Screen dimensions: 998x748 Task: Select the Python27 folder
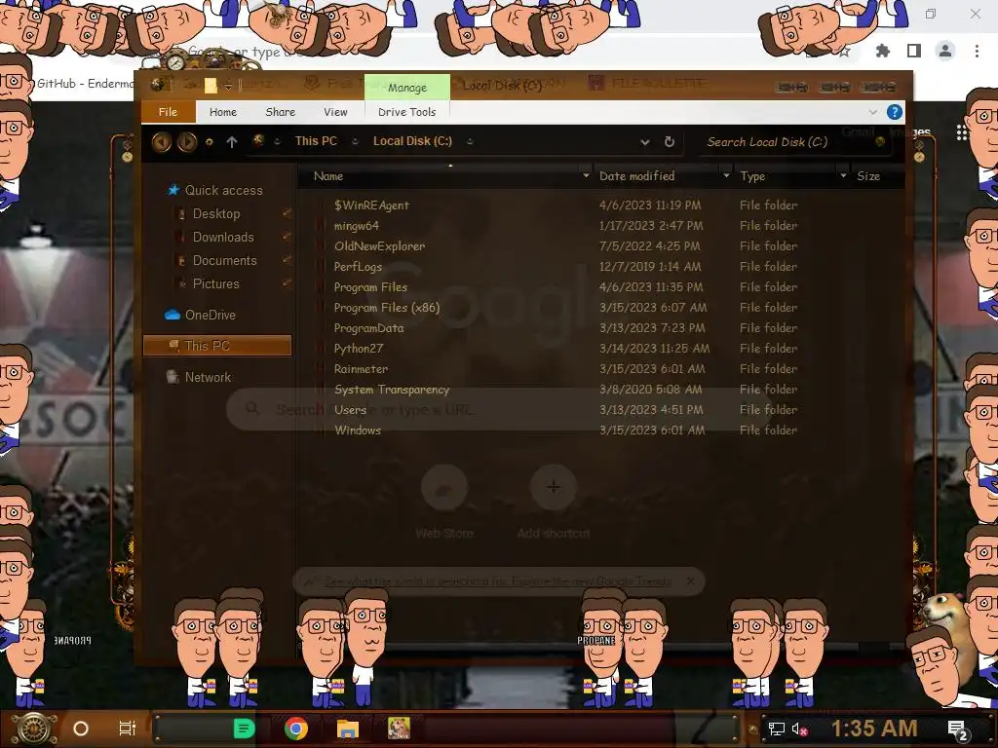[359, 349]
